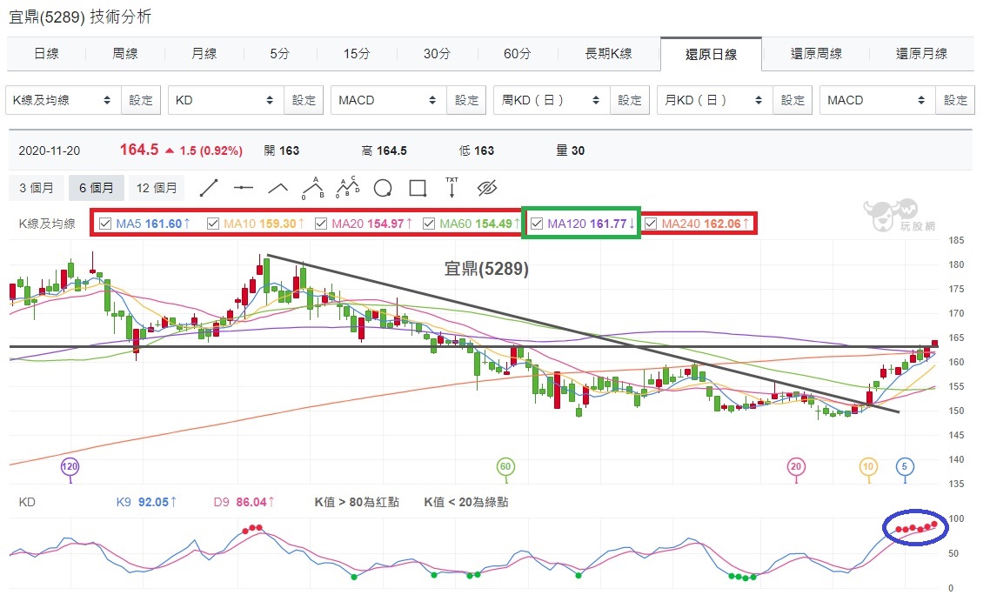990x595 pixels.
Task: Select the three-point 0AB wave tool
Action: tap(313, 188)
